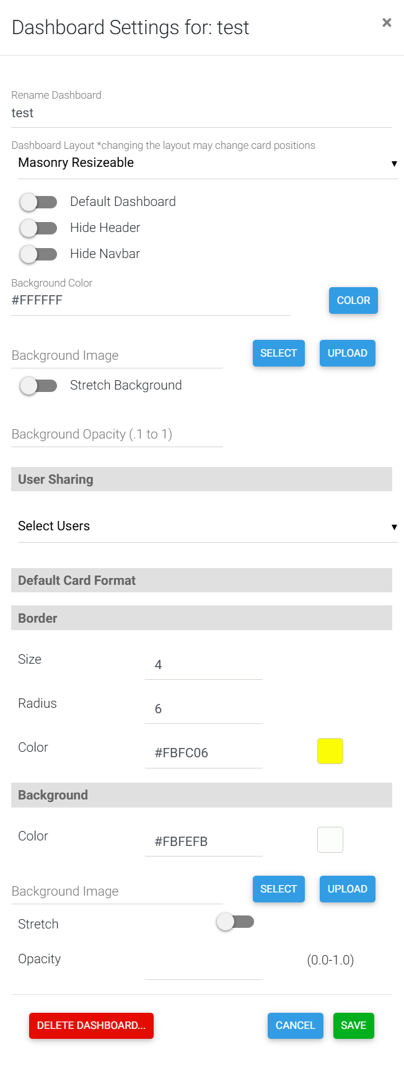Click UPLOAD for card background image

coord(348,889)
